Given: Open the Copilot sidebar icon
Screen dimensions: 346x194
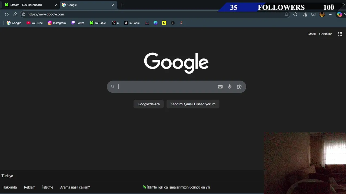Looking at the screenshot, I should pyautogui.click(x=340, y=15).
